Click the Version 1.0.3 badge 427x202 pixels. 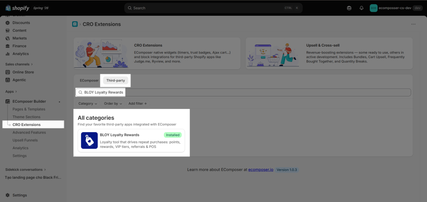(x=287, y=170)
